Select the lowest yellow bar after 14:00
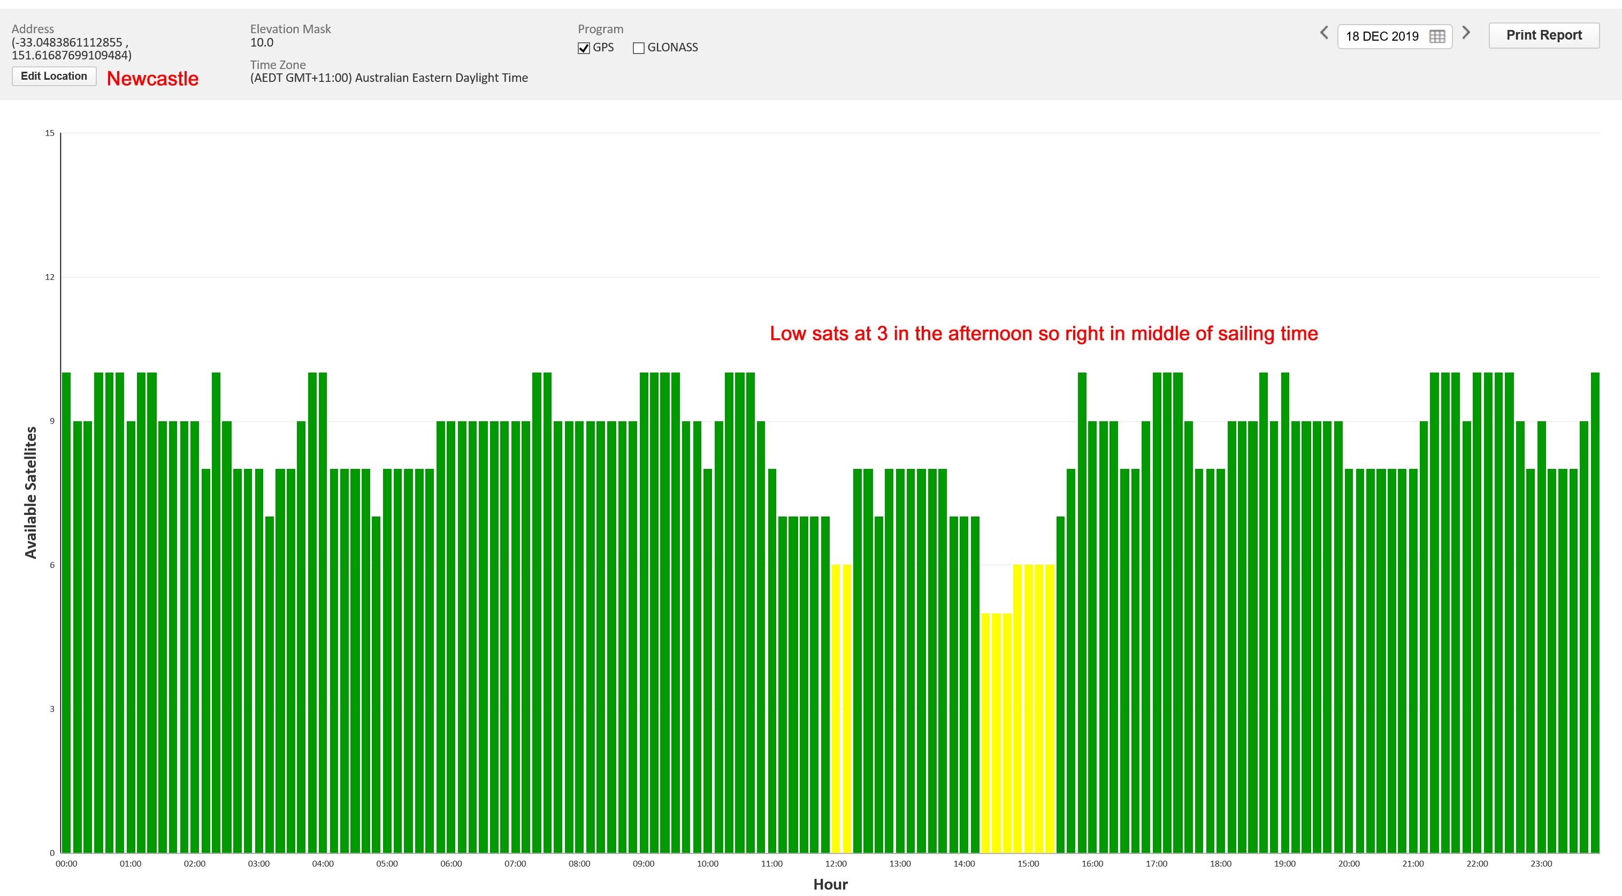Screen dimensions: 1622x896 [x=985, y=733]
